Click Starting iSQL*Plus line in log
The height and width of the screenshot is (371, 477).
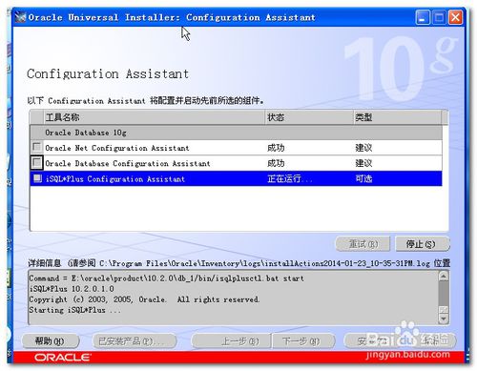pos(75,310)
